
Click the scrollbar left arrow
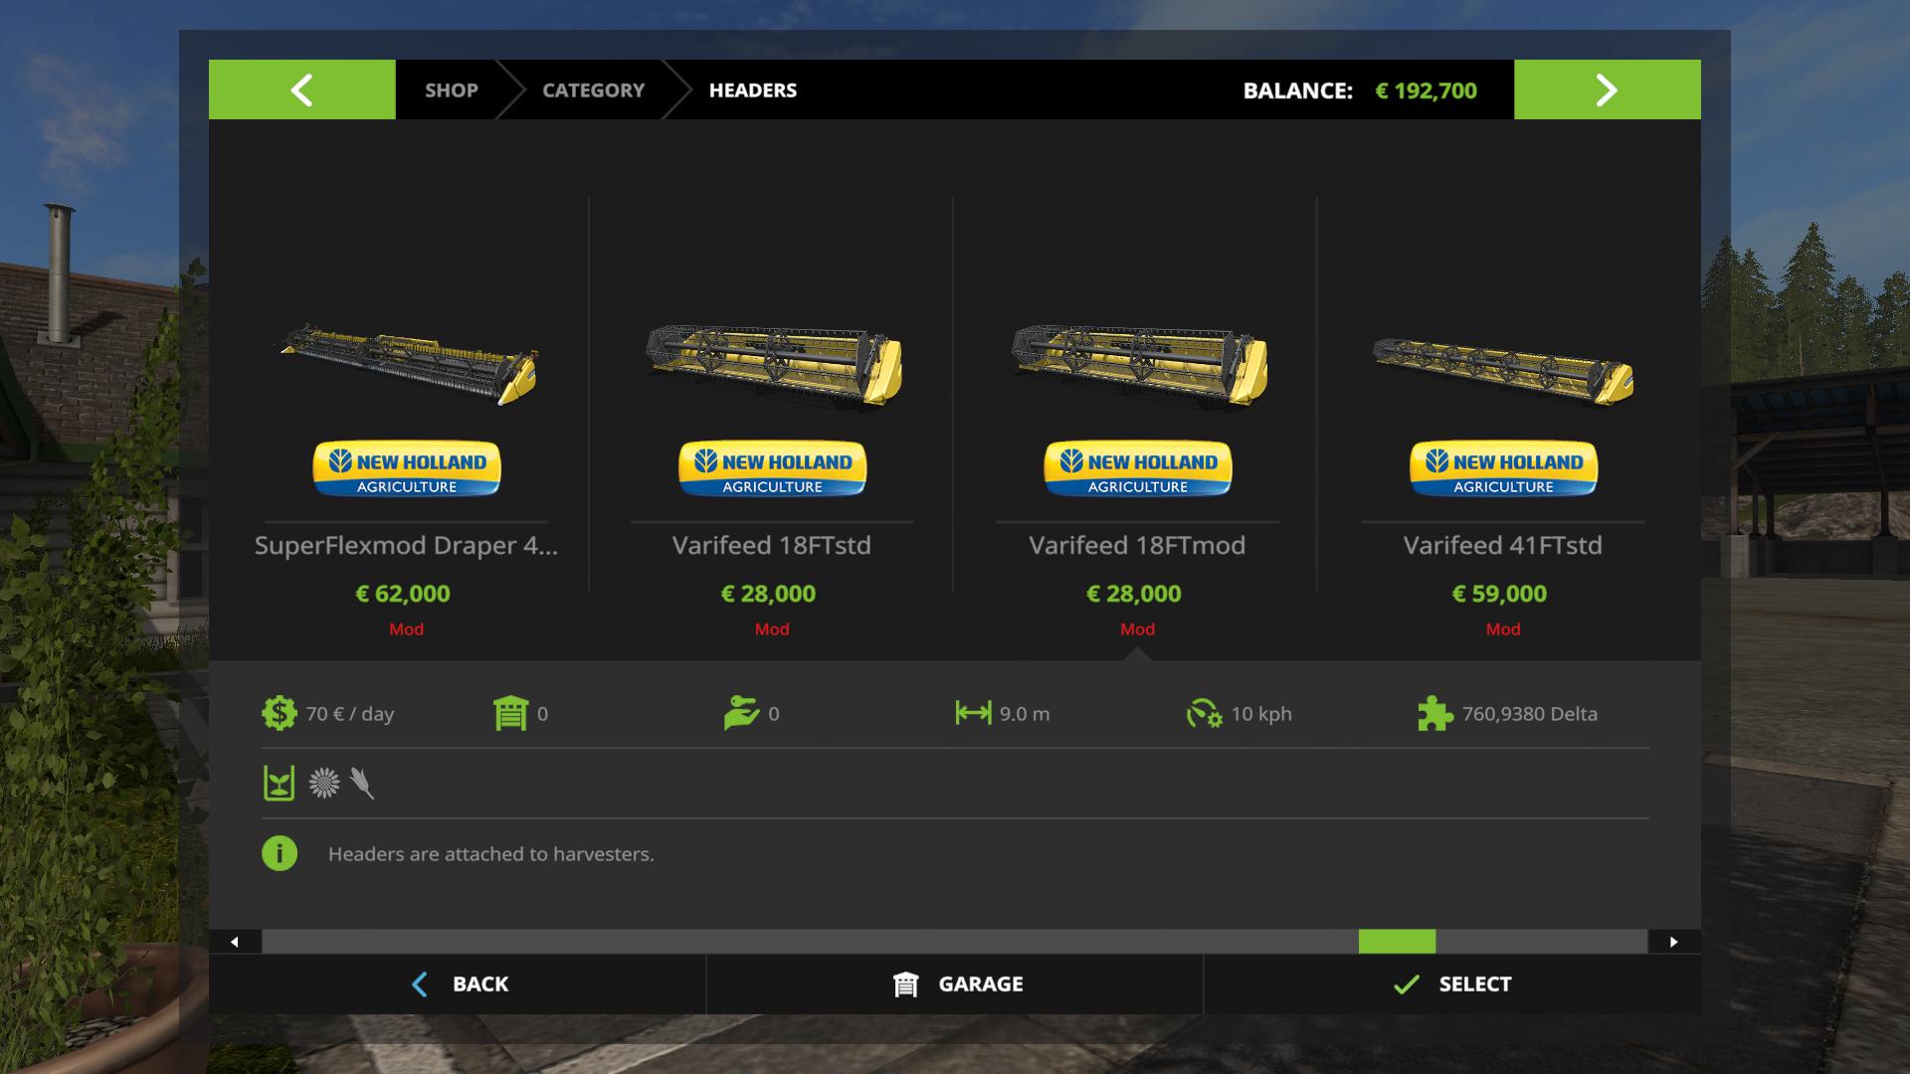(x=235, y=942)
